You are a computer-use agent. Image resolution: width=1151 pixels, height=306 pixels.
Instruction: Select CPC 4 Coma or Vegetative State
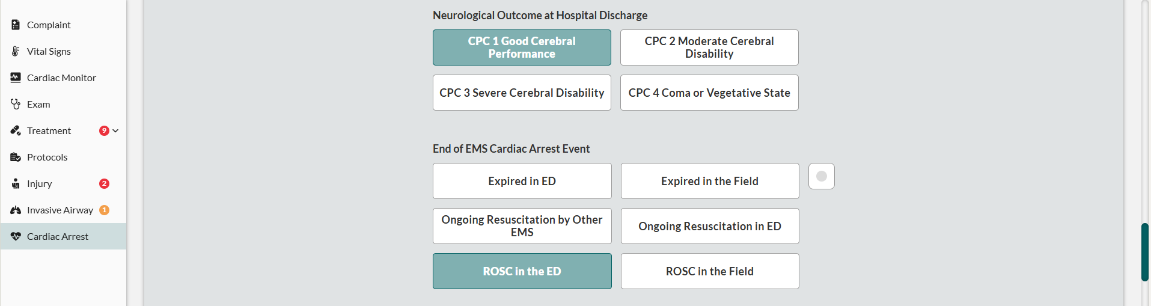click(709, 93)
